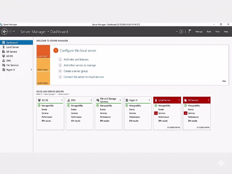Viewport: 232px width, 174px height.
Task: Hide the welcome tile
Action: [224, 81]
